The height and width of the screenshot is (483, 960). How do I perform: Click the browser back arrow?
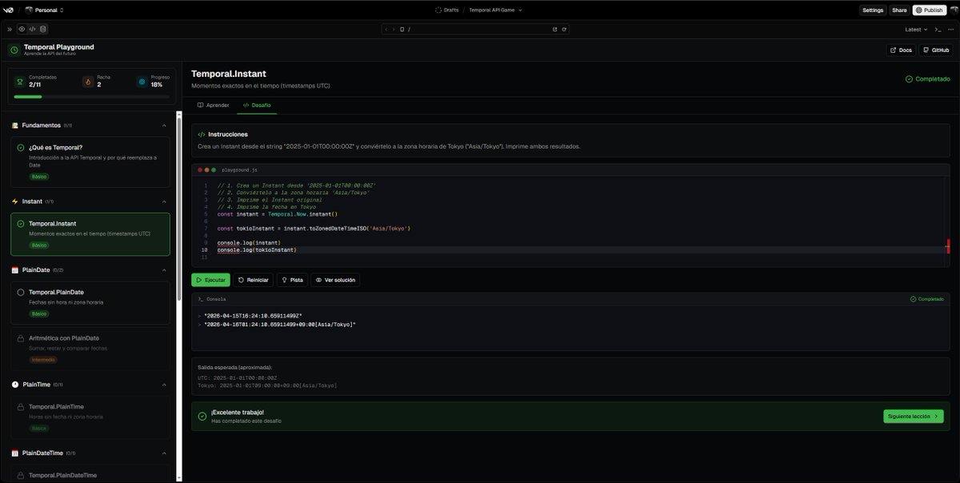coord(387,29)
